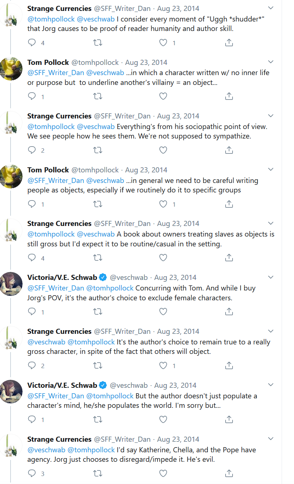The height and width of the screenshot is (484, 294).
Task: Open the options chevron on the "writing people as objects" tweet
Action: [270, 169]
